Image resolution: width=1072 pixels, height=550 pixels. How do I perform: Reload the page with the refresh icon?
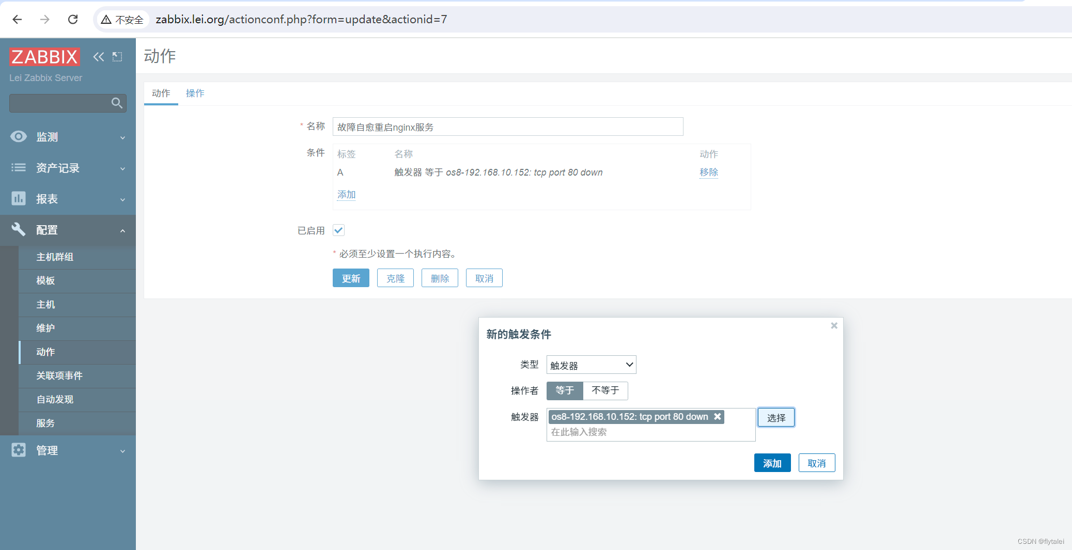(x=73, y=20)
